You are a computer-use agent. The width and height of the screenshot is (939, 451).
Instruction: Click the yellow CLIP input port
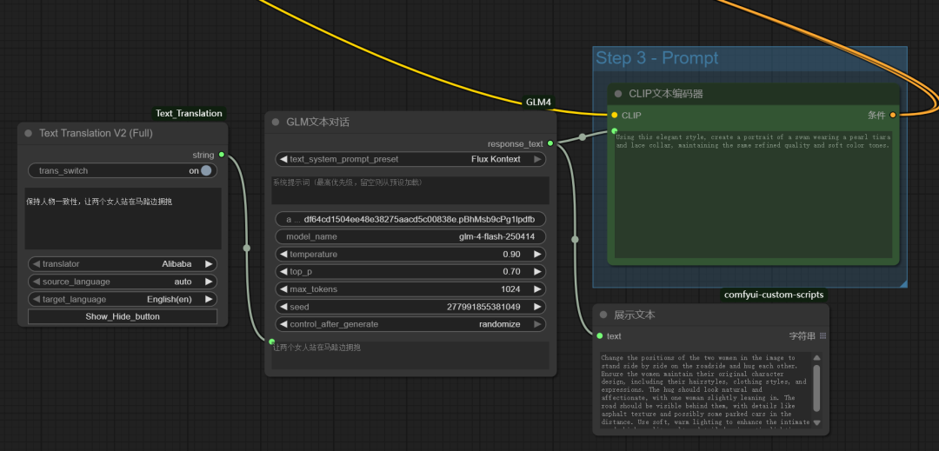(x=615, y=115)
